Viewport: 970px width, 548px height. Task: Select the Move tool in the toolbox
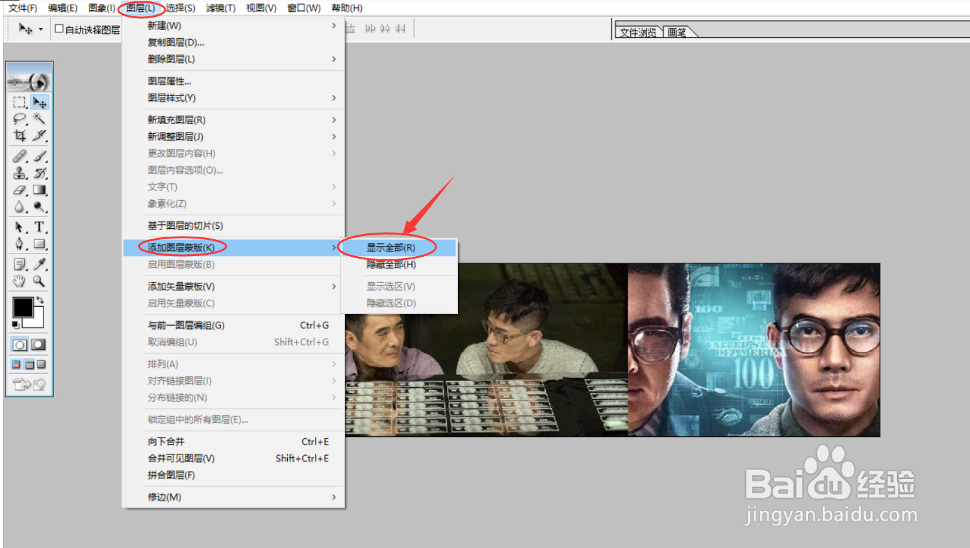[40, 103]
